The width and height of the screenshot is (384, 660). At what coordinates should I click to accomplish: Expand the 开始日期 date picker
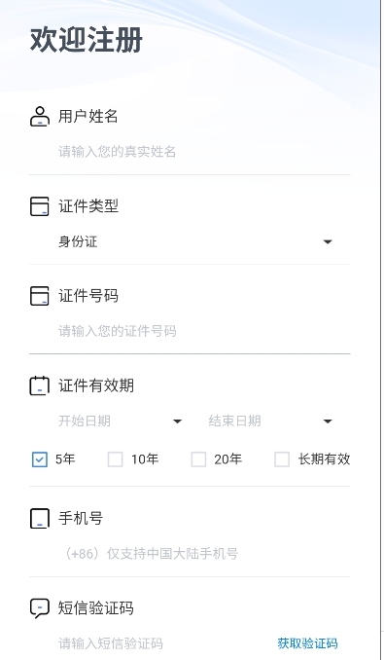(x=121, y=421)
